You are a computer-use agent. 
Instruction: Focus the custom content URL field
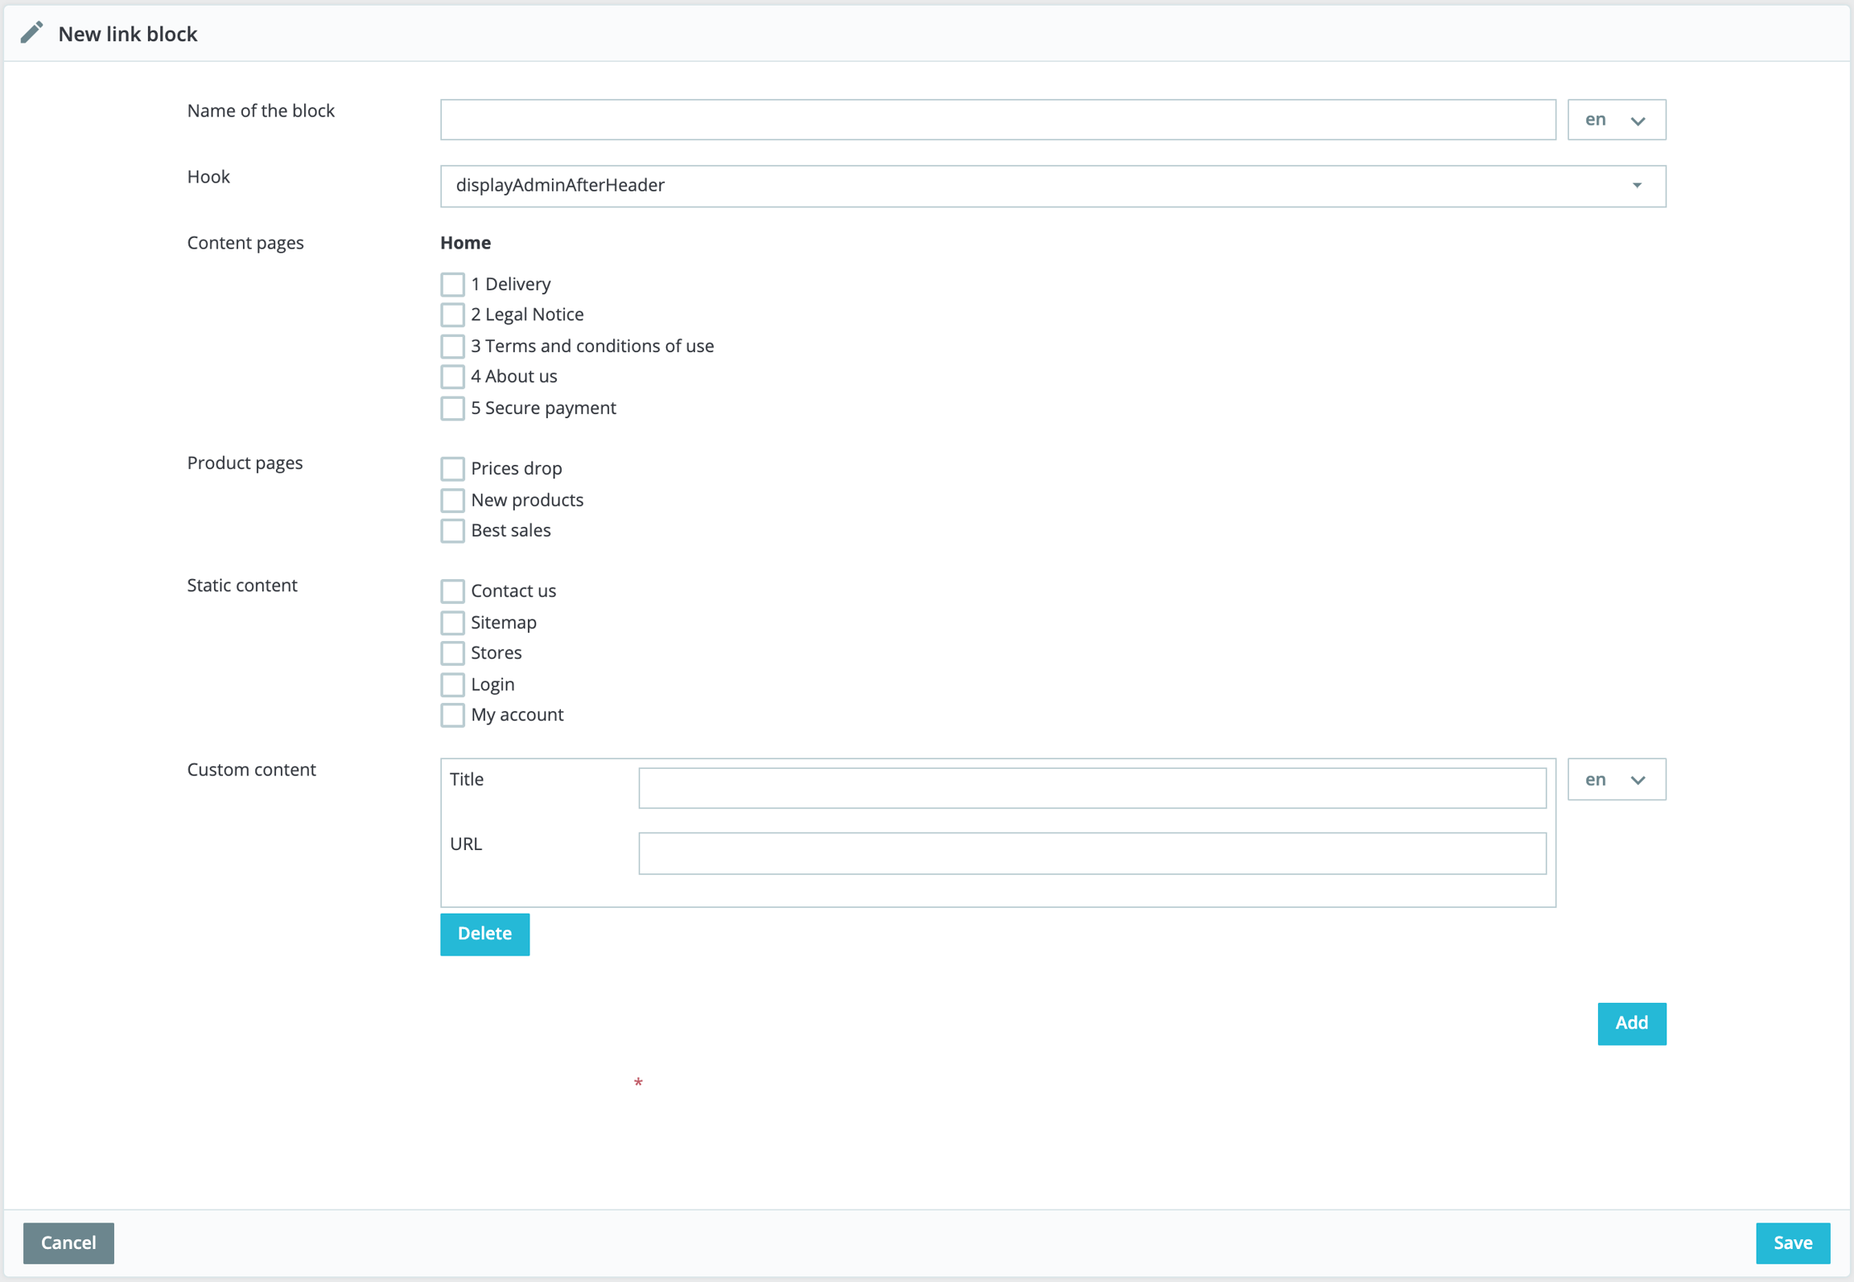click(x=1091, y=853)
